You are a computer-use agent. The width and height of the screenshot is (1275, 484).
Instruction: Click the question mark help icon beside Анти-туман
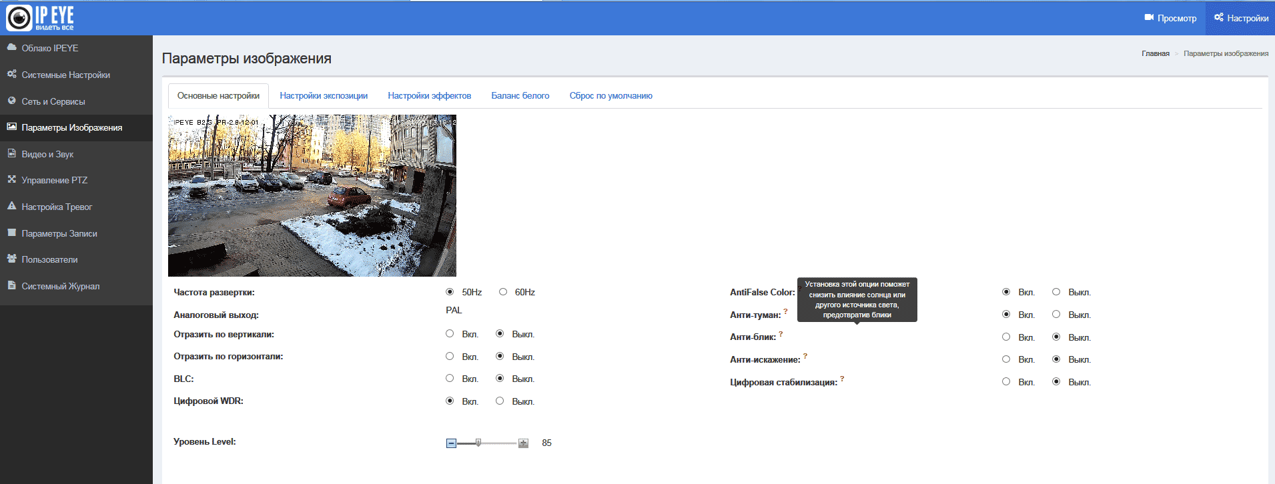click(785, 311)
